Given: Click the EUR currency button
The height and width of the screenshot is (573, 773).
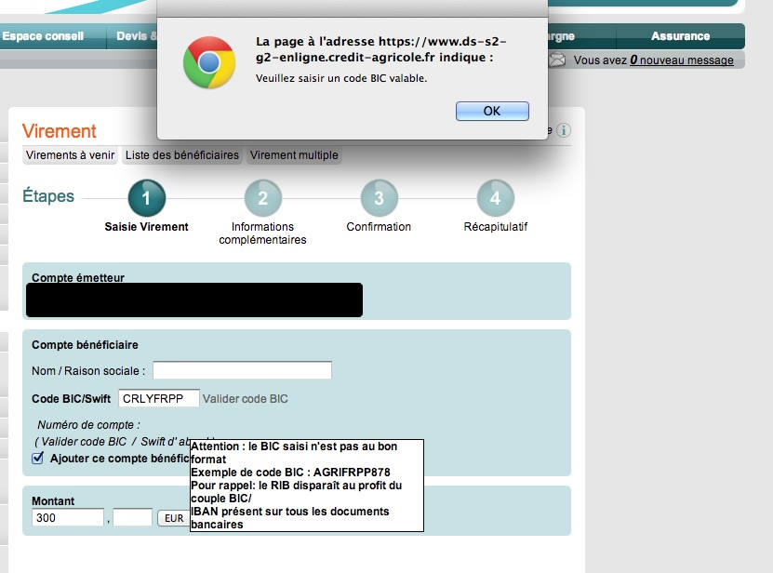Looking at the screenshot, I should click(x=174, y=517).
